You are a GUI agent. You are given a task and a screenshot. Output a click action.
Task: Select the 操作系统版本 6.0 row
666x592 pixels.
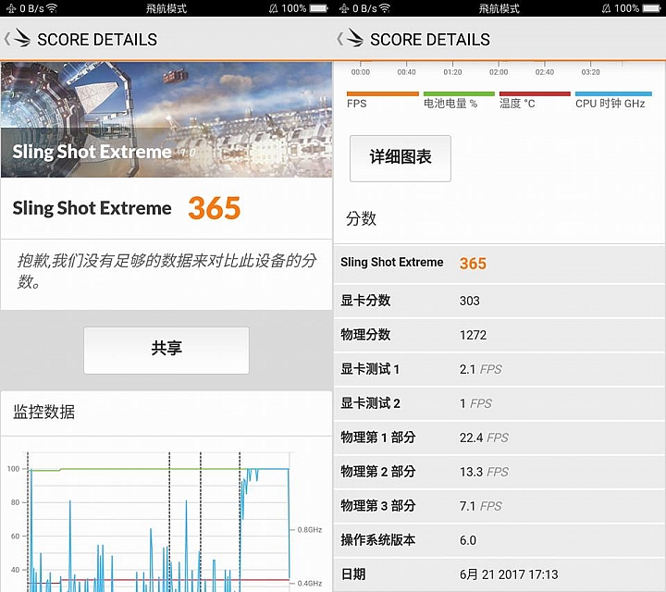point(499,540)
